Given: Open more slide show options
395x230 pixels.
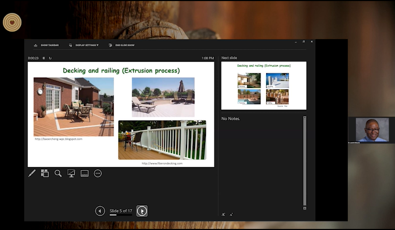Looking at the screenshot, I should point(98,174).
